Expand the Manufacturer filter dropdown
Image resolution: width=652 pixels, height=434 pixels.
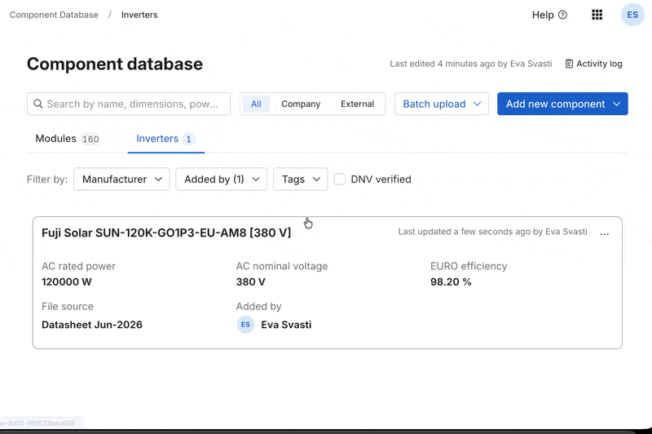[x=121, y=179]
